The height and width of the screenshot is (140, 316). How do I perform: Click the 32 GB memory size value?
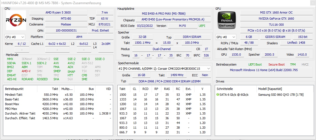coord(143,37)
